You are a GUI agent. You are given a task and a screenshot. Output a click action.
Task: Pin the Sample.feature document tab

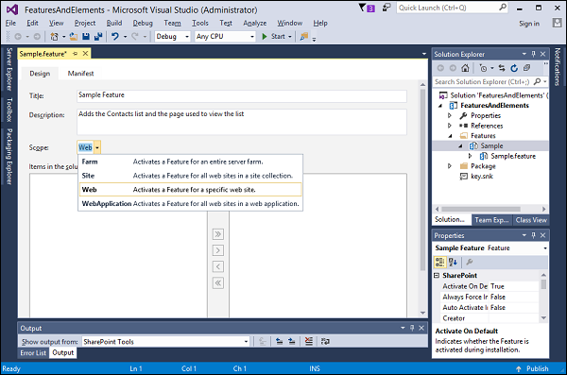pyautogui.click(x=76, y=54)
